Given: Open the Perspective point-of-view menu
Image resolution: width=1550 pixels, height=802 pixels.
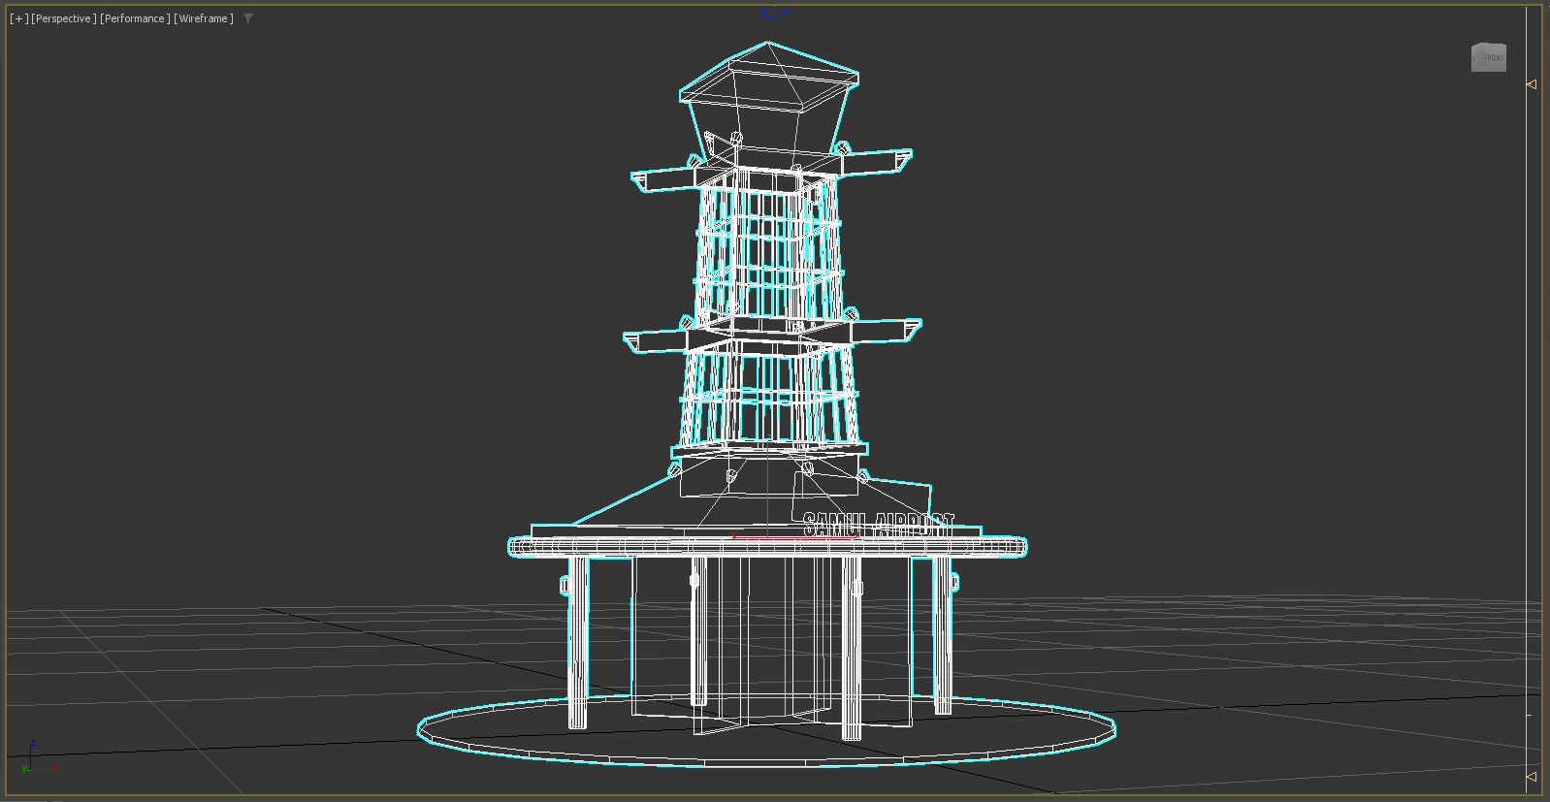Looking at the screenshot, I should pos(64,18).
